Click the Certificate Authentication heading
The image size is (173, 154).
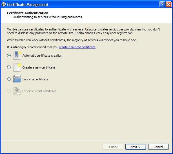(x=28, y=13)
